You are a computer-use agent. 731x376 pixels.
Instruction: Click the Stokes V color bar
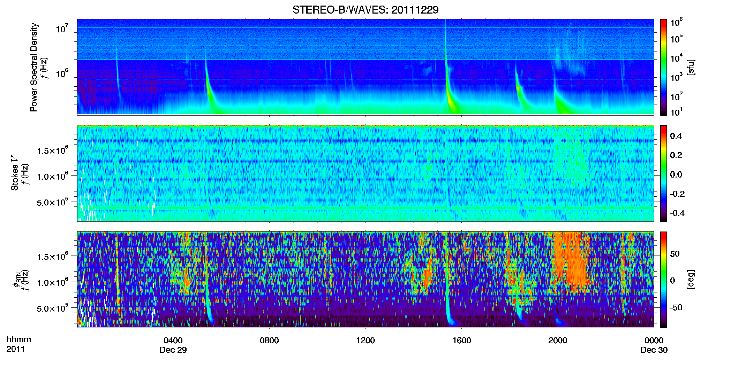point(663,173)
